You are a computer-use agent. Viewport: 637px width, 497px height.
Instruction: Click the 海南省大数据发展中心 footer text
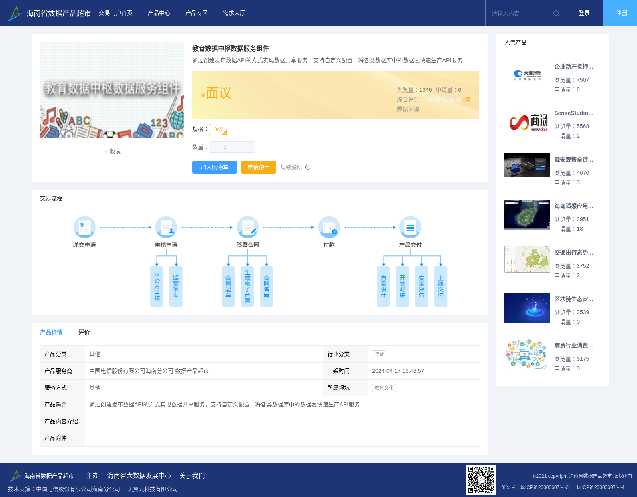(x=139, y=475)
